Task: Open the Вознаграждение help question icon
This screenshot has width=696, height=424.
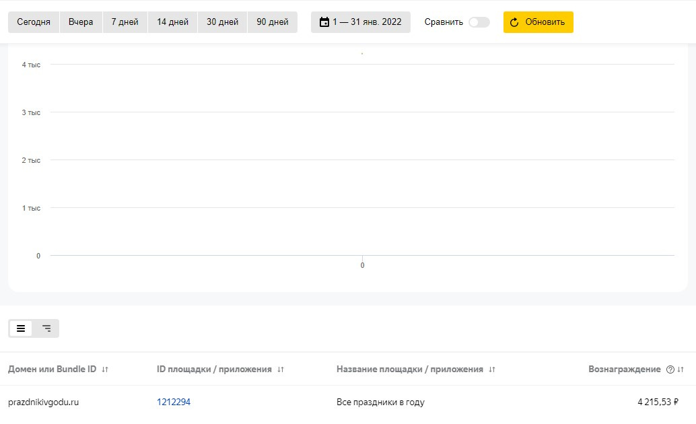Action: (670, 369)
